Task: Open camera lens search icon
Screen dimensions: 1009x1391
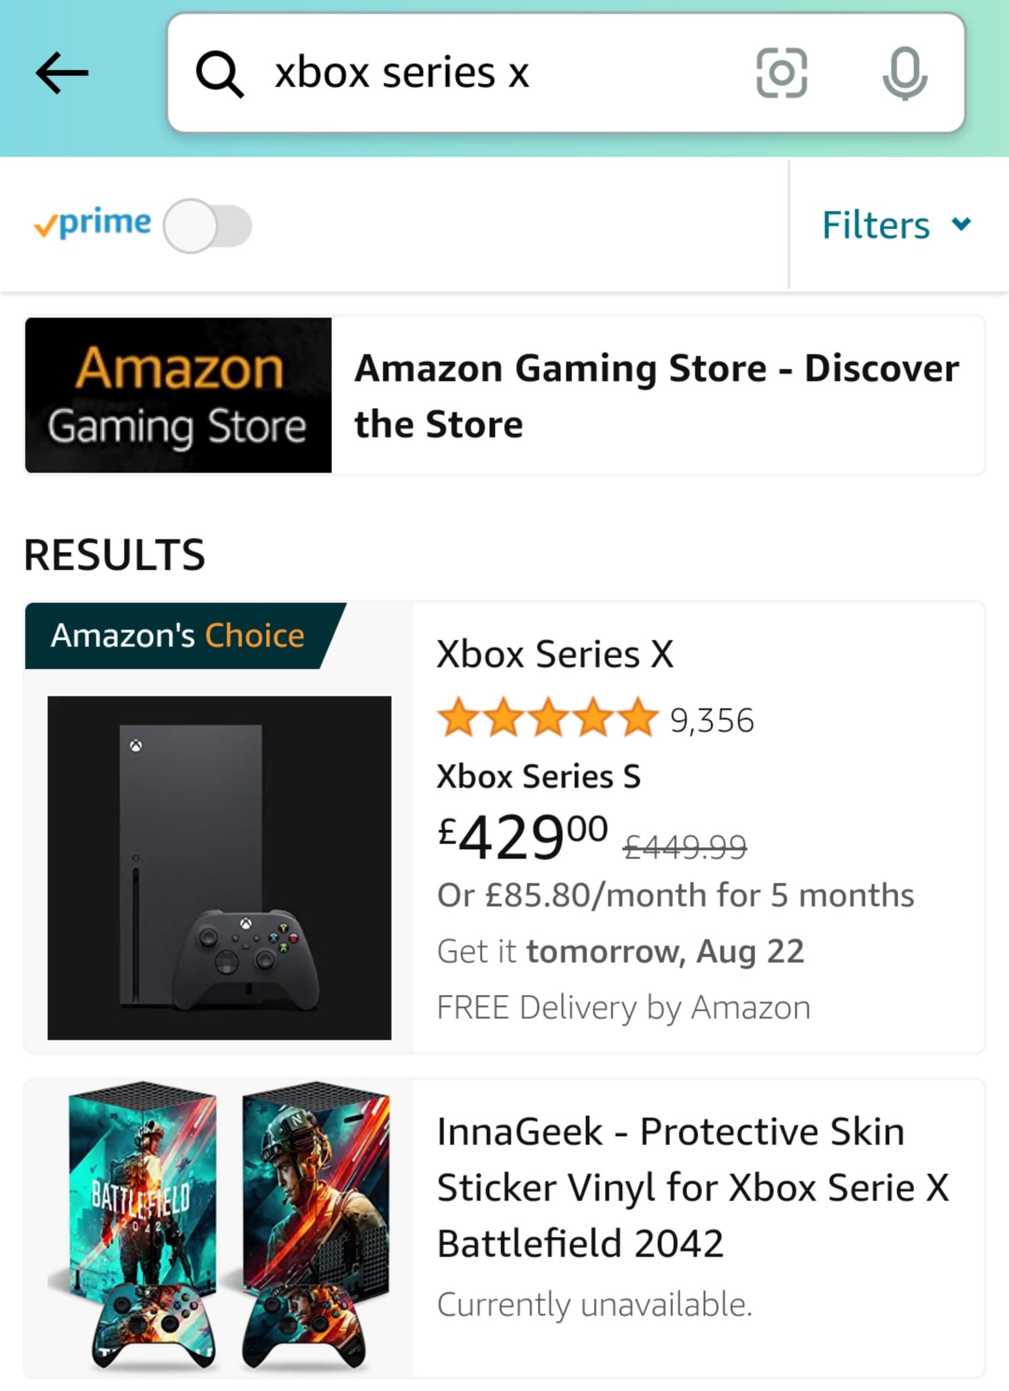Action: [x=782, y=73]
